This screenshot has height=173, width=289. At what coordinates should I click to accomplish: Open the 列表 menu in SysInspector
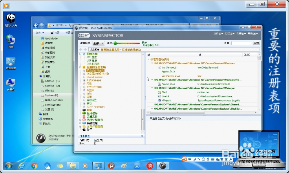[241, 34]
